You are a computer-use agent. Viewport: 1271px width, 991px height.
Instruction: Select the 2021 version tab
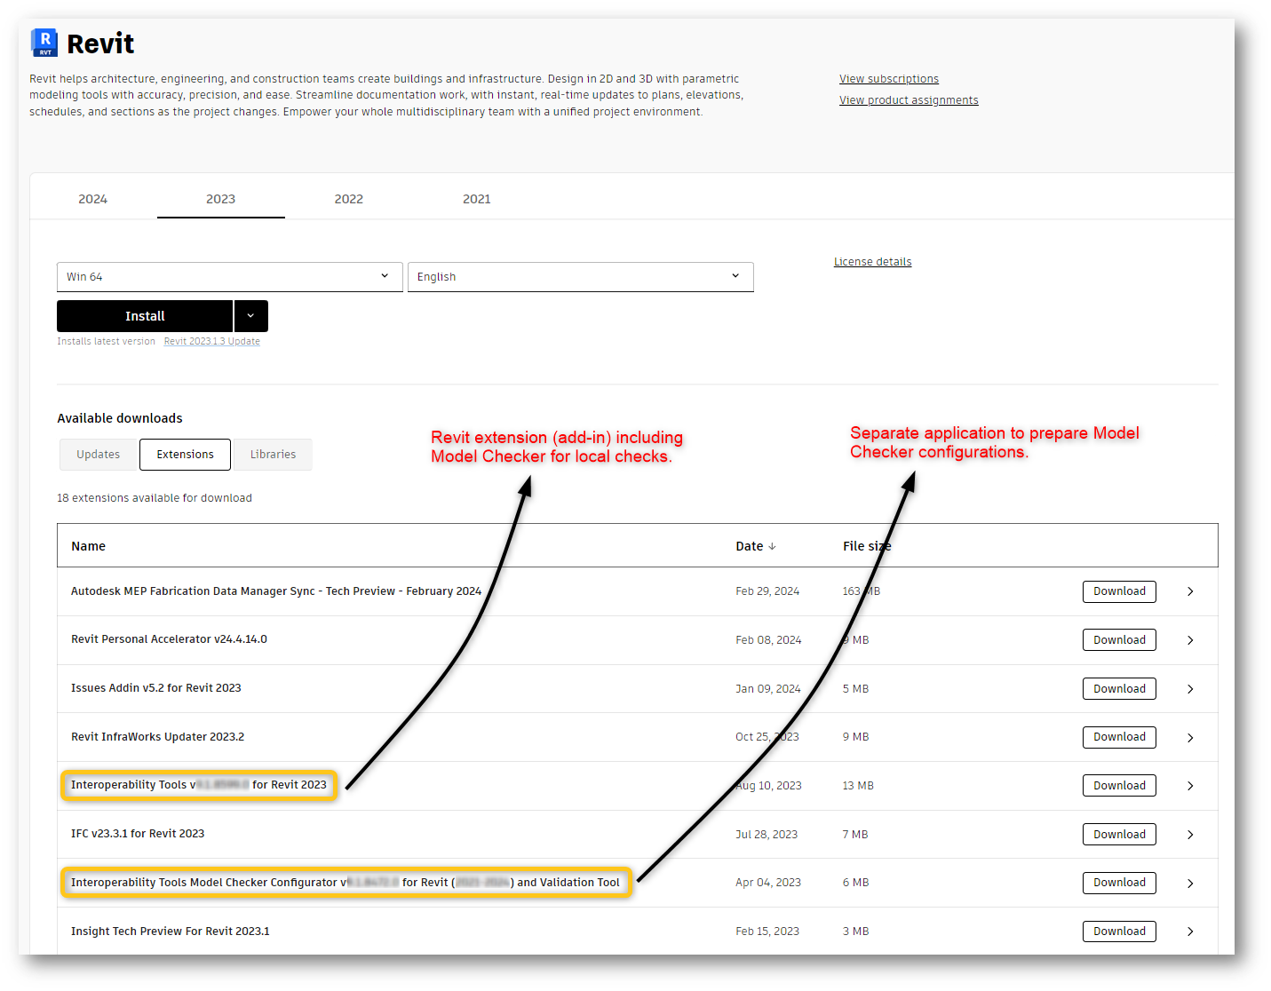[476, 199]
